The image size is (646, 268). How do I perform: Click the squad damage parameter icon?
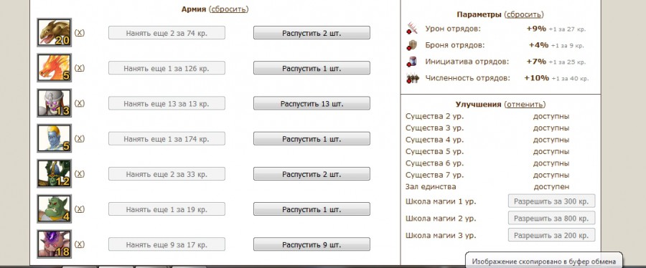tap(412, 29)
